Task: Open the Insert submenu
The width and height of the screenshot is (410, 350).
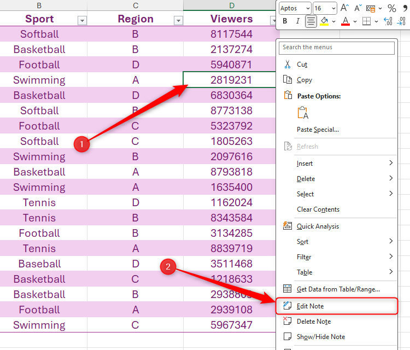Action: 304,164
